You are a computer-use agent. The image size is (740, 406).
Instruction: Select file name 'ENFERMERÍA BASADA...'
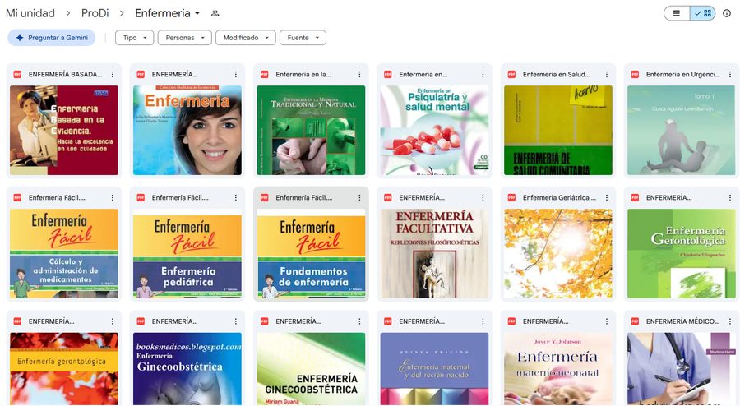coord(65,75)
